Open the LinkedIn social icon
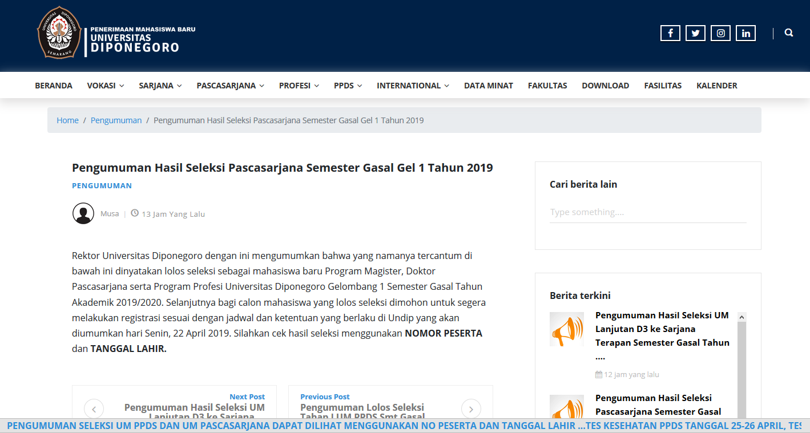Image resolution: width=810 pixels, height=433 pixels. point(745,33)
